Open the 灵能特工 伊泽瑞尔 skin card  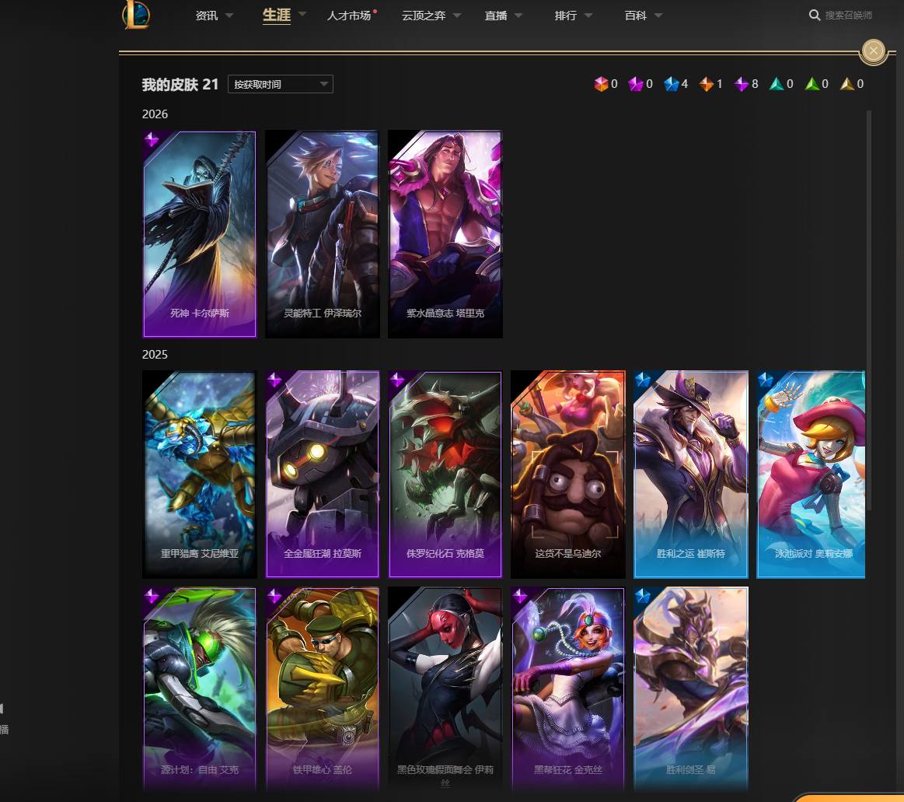click(x=323, y=234)
